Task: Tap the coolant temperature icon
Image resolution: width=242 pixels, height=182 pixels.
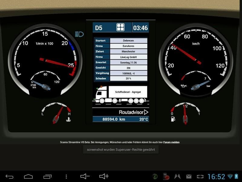Action: [x=68, y=119]
